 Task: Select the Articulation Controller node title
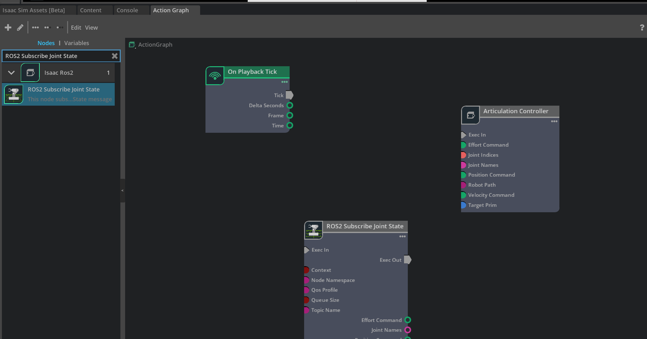(516, 111)
